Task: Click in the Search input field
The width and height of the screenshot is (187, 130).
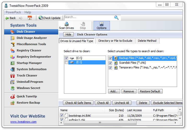Action: click(x=89, y=17)
